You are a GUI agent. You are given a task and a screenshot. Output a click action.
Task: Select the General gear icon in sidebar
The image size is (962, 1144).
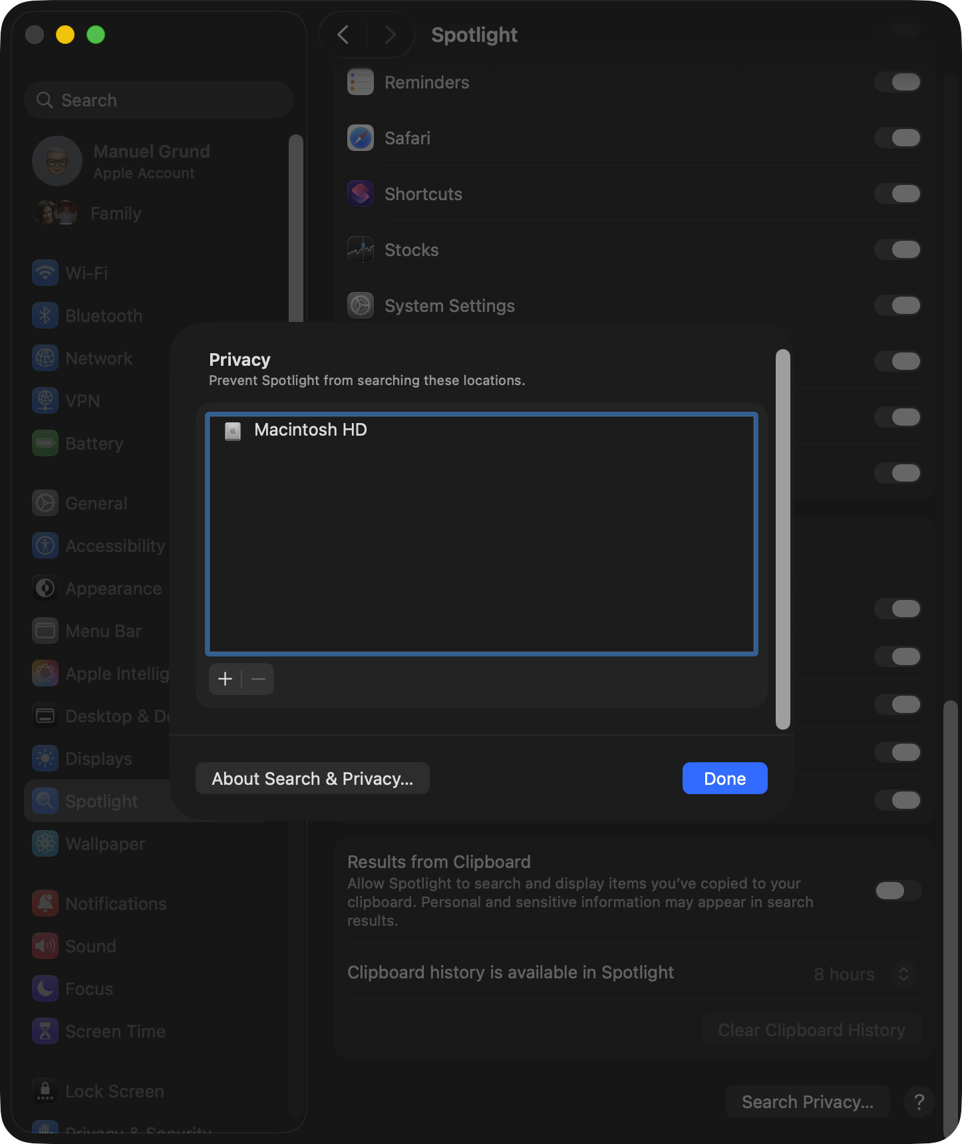45,503
